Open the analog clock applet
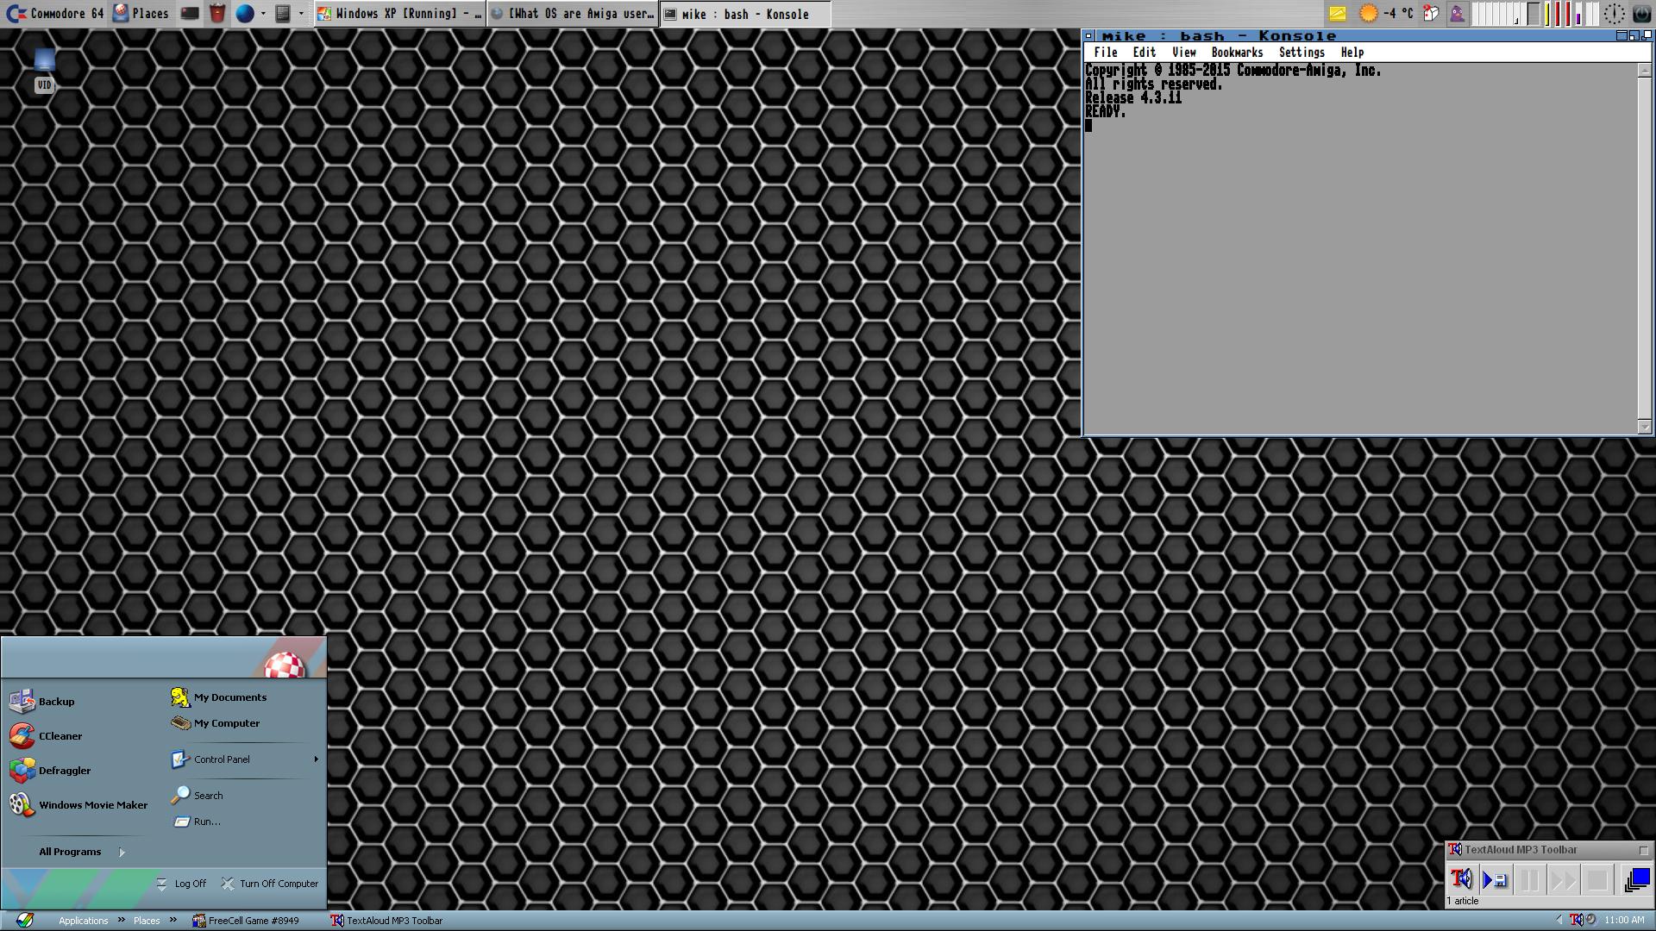The height and width of the screenshot is (931, 1656). pos(1615,14)
